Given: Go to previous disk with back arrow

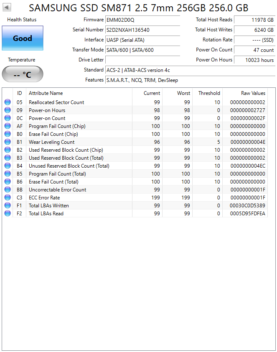Looking at the screenshot, I should [x=7, y=8].
